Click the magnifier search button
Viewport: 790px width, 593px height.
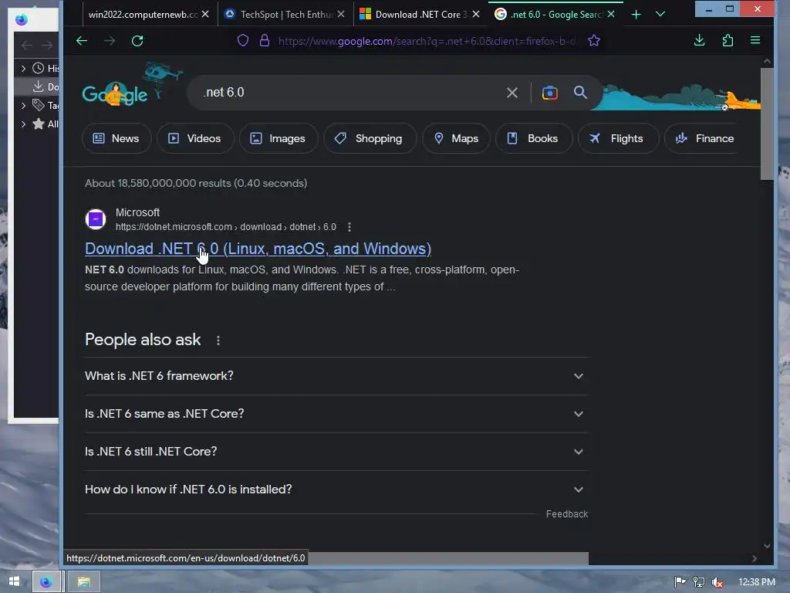(x=580, y=93)
